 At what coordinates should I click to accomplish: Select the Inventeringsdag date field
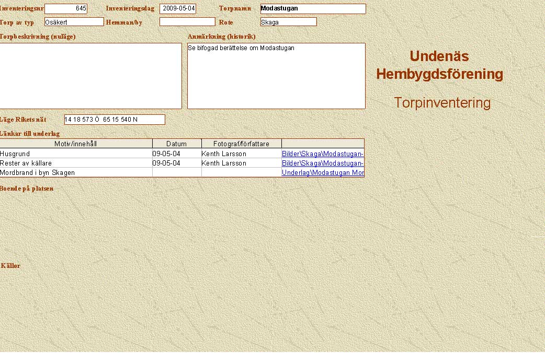point(178,9)
